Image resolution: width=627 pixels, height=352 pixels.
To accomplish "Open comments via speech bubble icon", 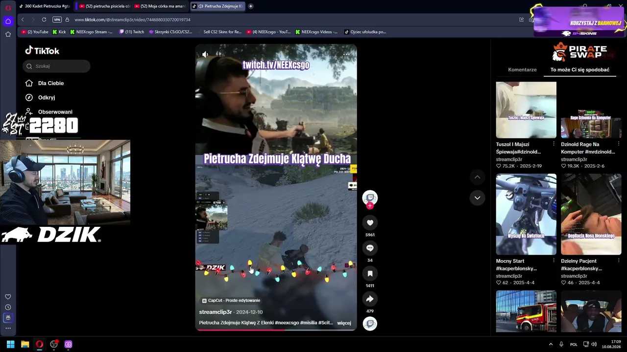I will [370, 248].
